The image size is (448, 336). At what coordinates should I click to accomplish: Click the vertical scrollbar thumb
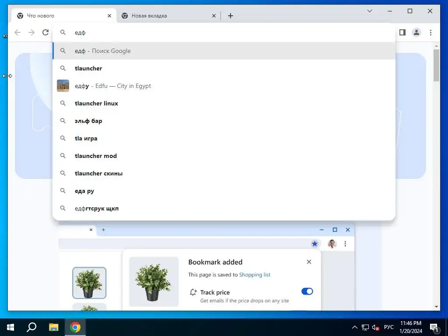click(x=436, y=66)
